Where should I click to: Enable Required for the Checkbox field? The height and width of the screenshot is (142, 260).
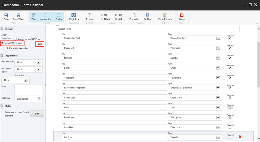[x=230, y=127]
